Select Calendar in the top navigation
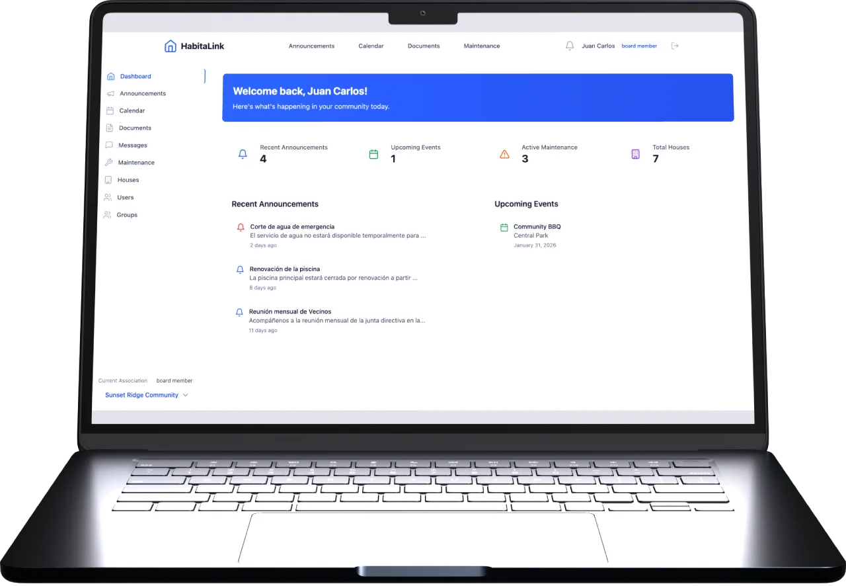Image resolution: width=846 pixels, height=586 pixels. 371,46
